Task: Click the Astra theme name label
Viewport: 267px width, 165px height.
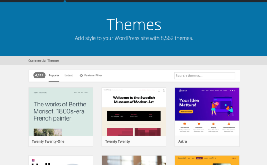Action: click(184, 141)
